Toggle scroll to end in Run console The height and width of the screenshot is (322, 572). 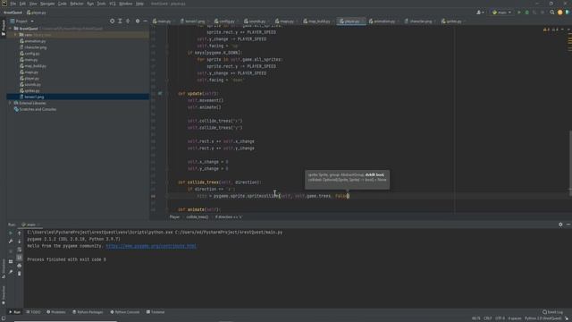pyautogui.click(x=20, y=258)
